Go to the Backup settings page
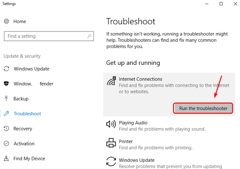 [x=21, y=99]
